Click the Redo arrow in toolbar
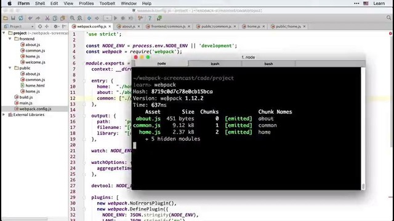Screen dimensions: 394x221 point(38,18)
